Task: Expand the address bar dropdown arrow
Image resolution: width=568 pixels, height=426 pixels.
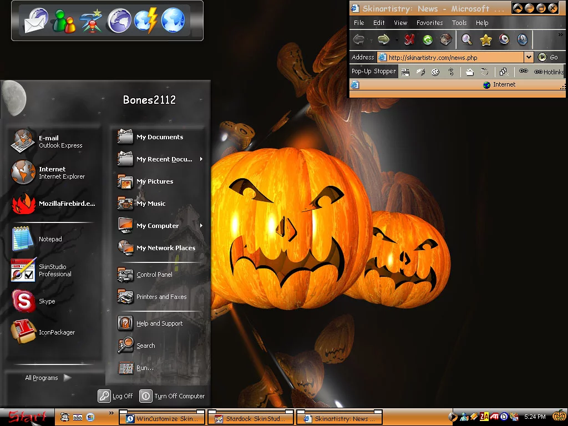Action: [529, 57]
